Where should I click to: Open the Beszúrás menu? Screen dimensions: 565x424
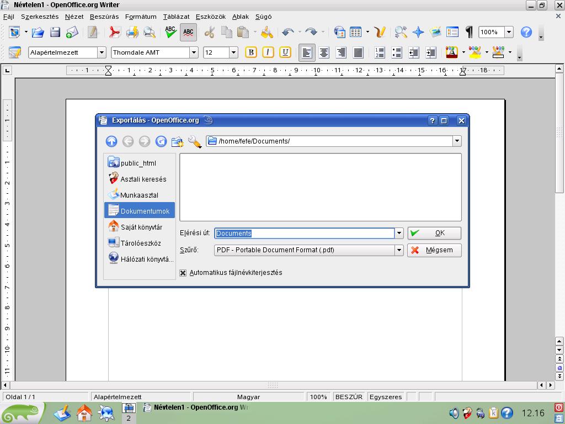click(104, 17)
